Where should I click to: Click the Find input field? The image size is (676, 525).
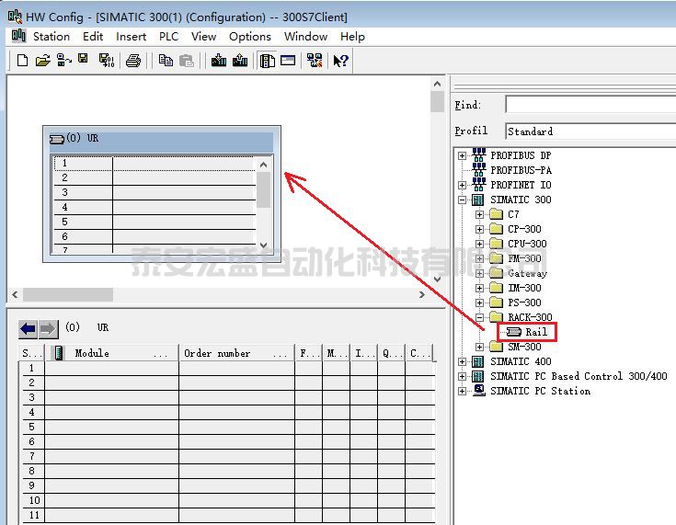[589, 106]
